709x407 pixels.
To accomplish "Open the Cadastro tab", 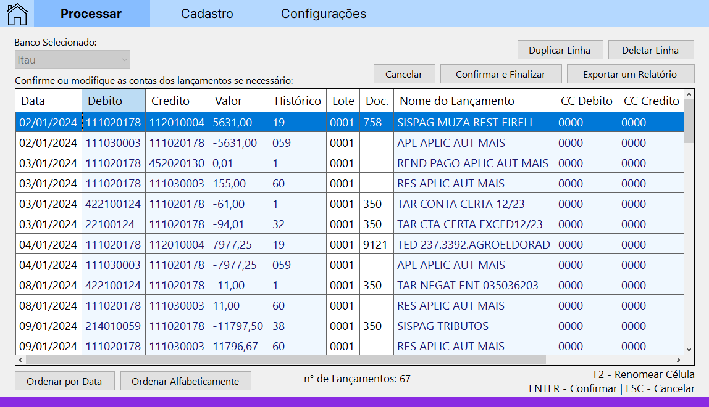I will [x=207, y=14].
